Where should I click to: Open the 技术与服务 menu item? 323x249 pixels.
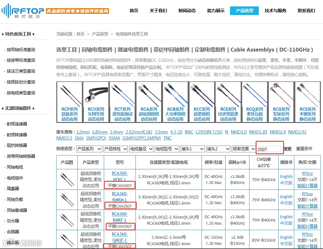tap(275, 11)
